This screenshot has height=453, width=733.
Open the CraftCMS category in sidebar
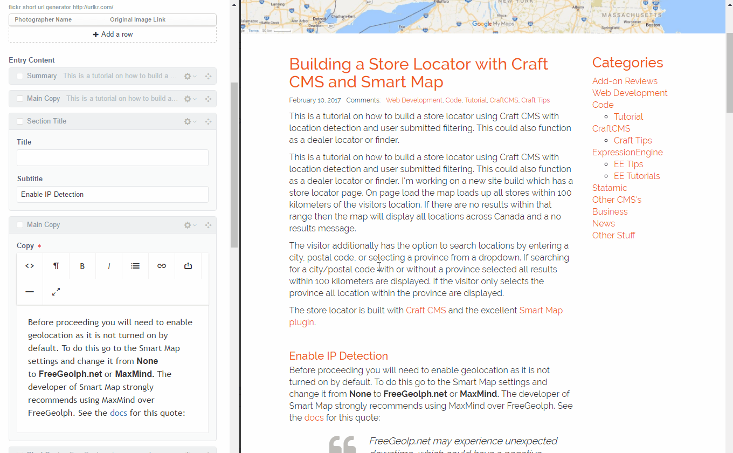[611, 128]
